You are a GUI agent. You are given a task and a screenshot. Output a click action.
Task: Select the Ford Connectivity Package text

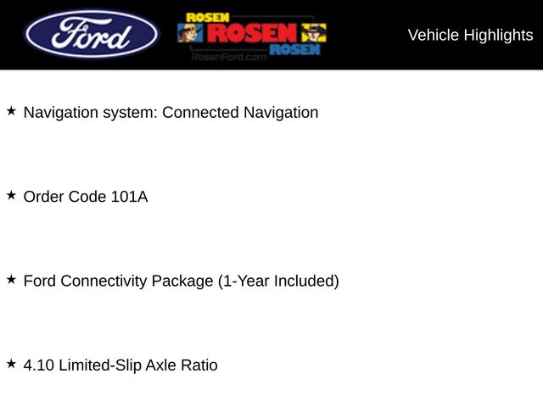click(119, 281)
